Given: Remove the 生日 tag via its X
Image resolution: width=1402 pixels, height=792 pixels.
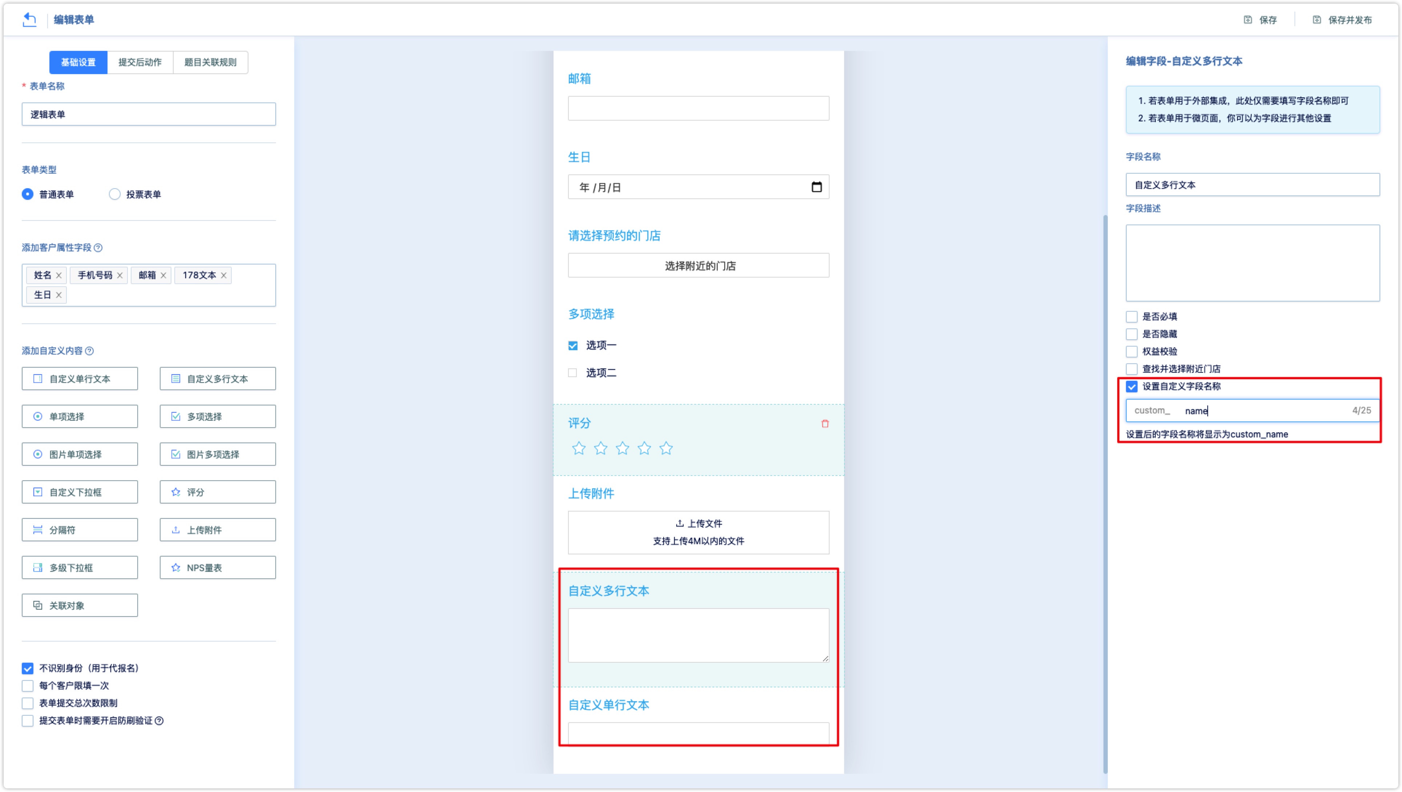Looking at the screenshot, I should (x=59, y=295).
